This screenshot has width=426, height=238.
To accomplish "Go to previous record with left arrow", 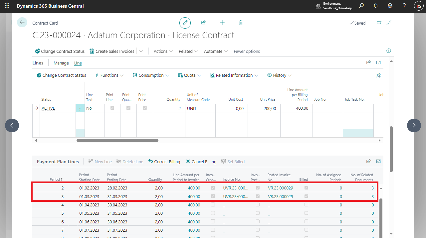I will pyautogui.click(x=12, y=125).
